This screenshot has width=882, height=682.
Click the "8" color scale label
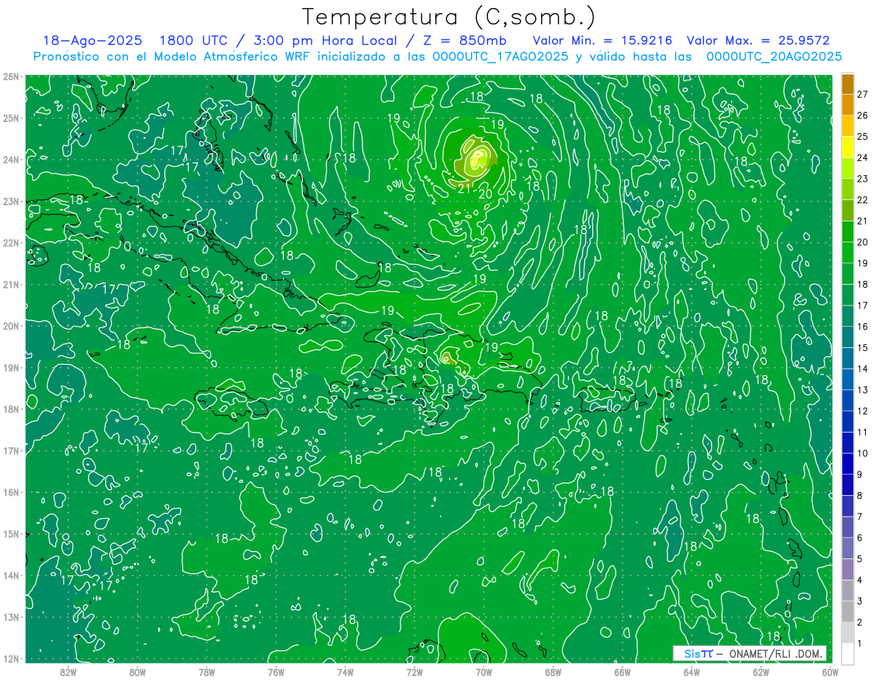click(860, 495)
